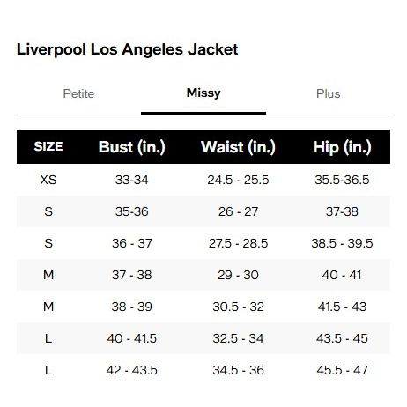Click the Hip (in.) column header
This screenshot has height=407, width=407.
pyautogui.click(x=342, y=147)
